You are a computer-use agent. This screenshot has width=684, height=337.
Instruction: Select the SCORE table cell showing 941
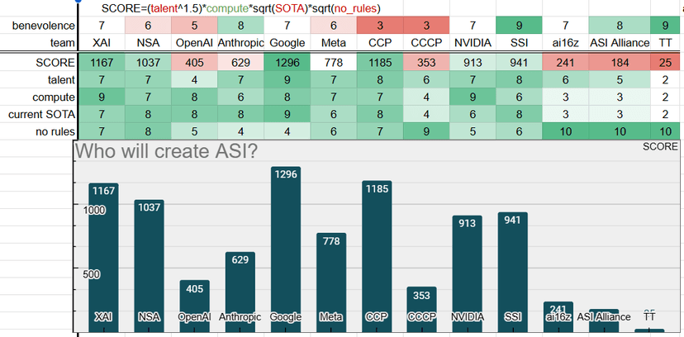coord(519,63)
